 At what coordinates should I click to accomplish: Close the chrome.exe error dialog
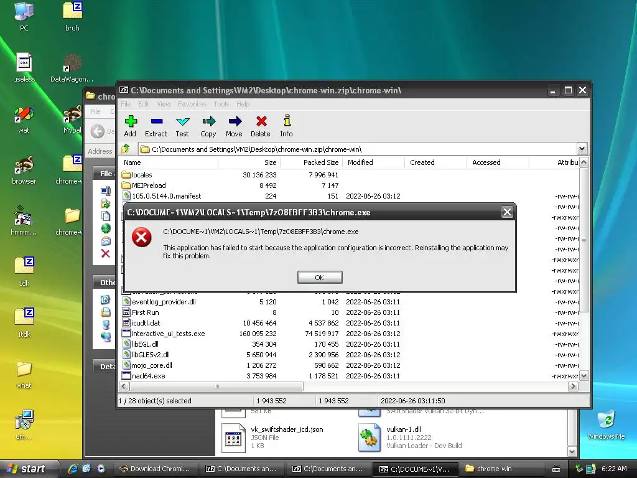click(x=507, y=212)
